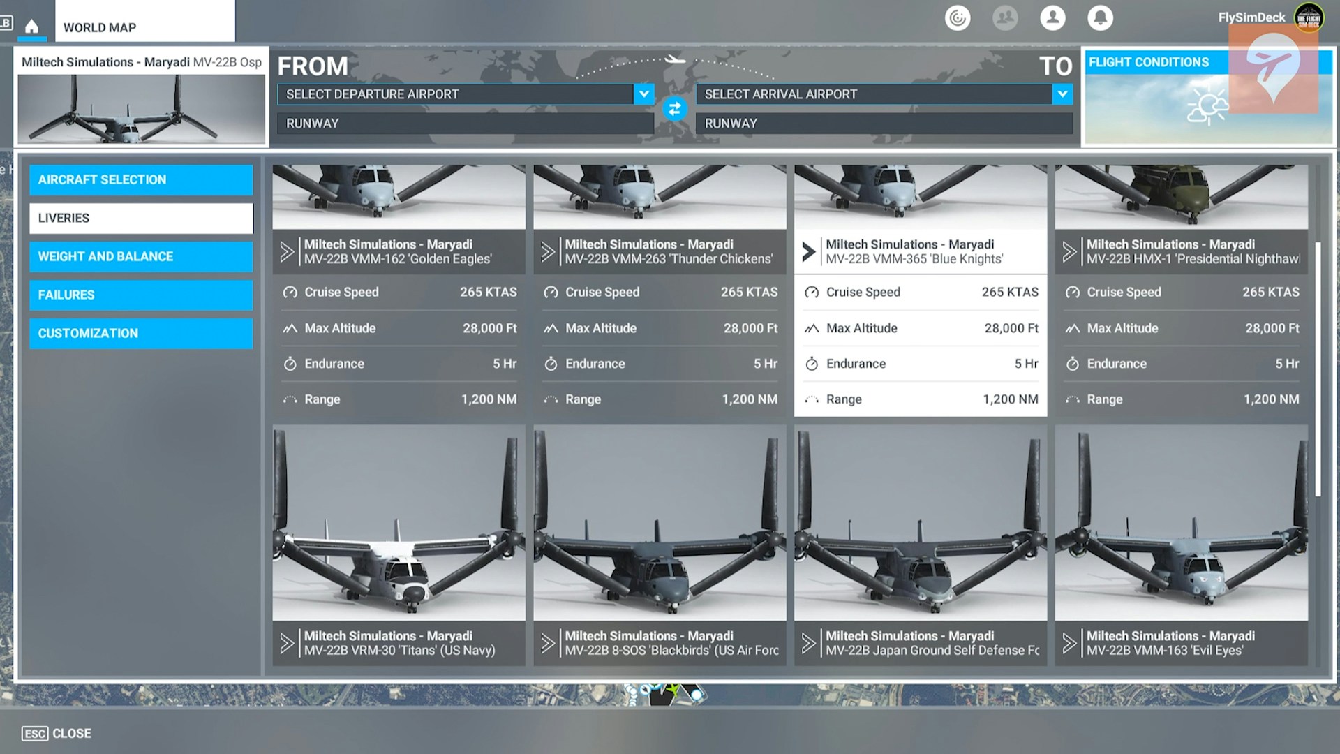
Task: Open the user profile icon
Action: (1052, 17)
